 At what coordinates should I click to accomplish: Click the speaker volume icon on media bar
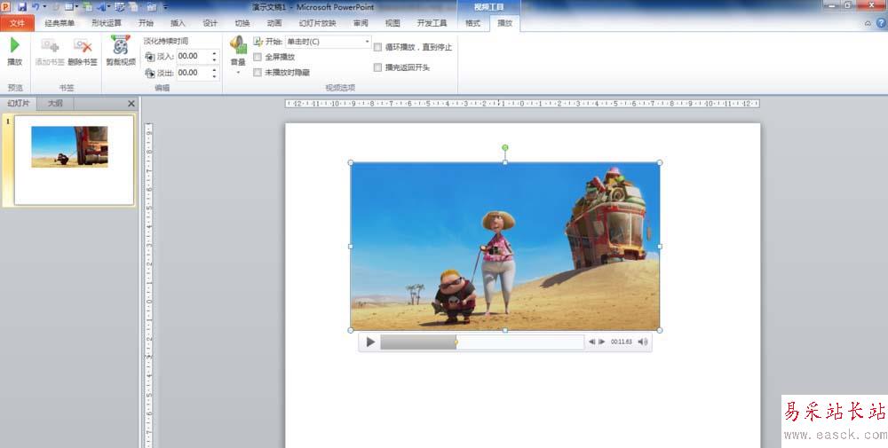(643, 342)
